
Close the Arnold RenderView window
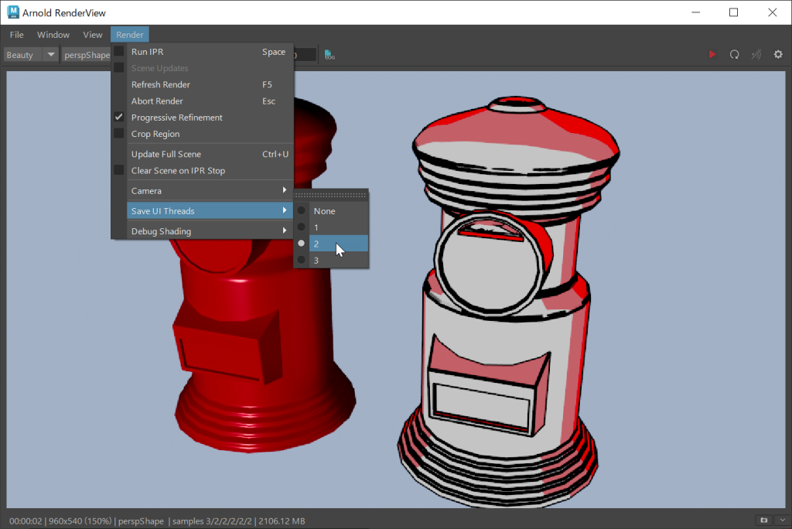pyautogui.click(x=773, y=12)
